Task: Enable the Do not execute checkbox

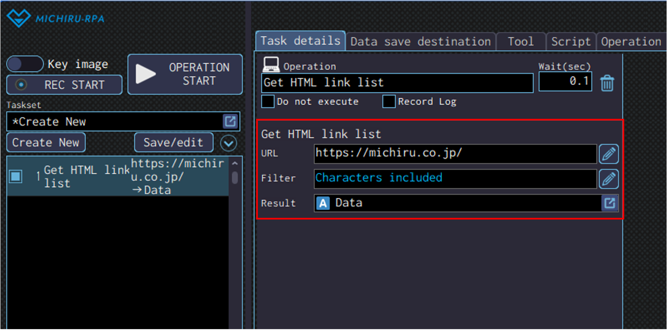Action: tap(268, 102)
